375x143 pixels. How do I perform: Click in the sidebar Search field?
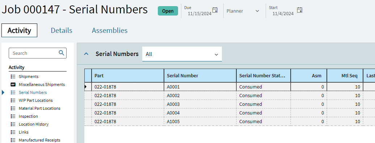point(38,53)
